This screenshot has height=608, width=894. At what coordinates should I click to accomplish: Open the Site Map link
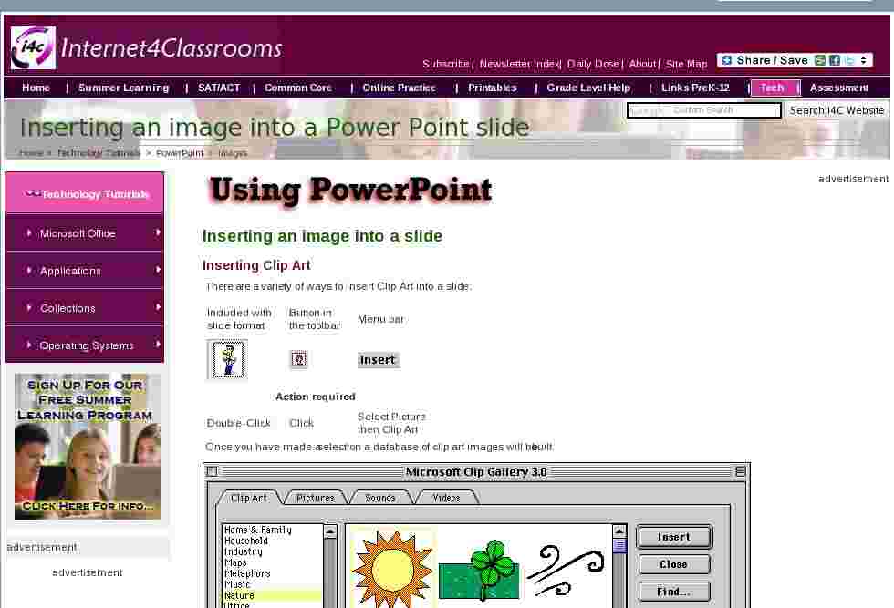pyautogui.click(x=686, y=64)
